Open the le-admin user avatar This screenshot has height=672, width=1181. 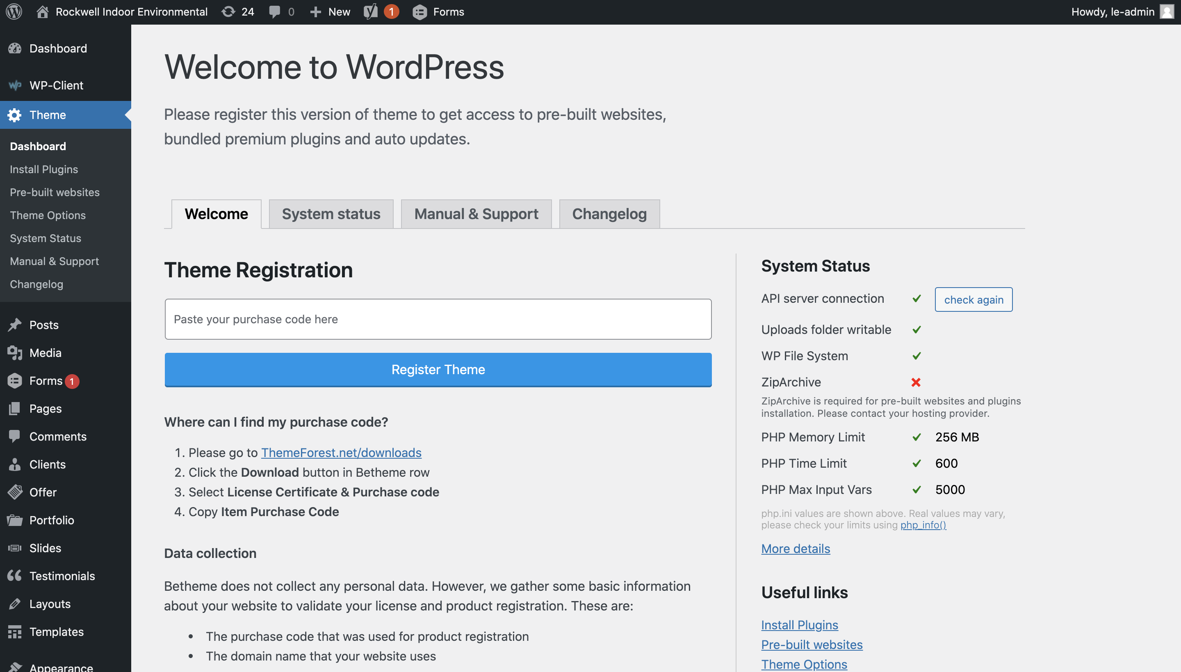[x=1167, y=11]
